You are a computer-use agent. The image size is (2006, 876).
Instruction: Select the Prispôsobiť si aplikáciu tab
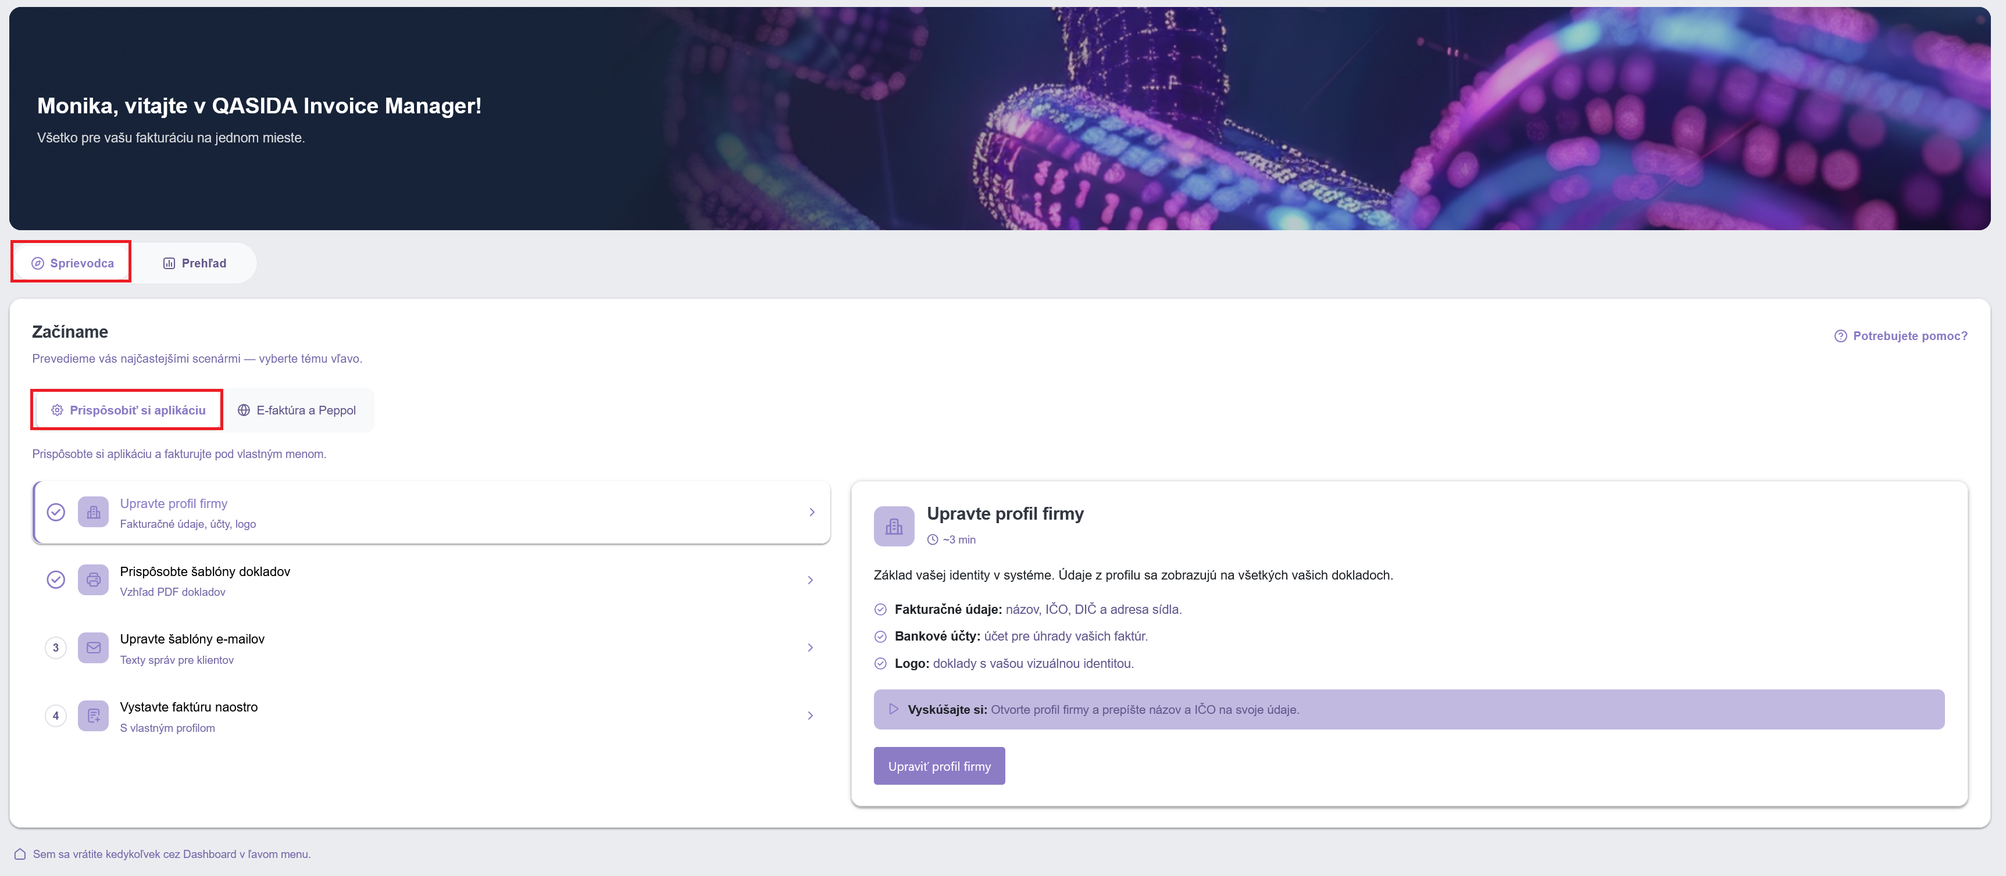click(x=128, y=410)
